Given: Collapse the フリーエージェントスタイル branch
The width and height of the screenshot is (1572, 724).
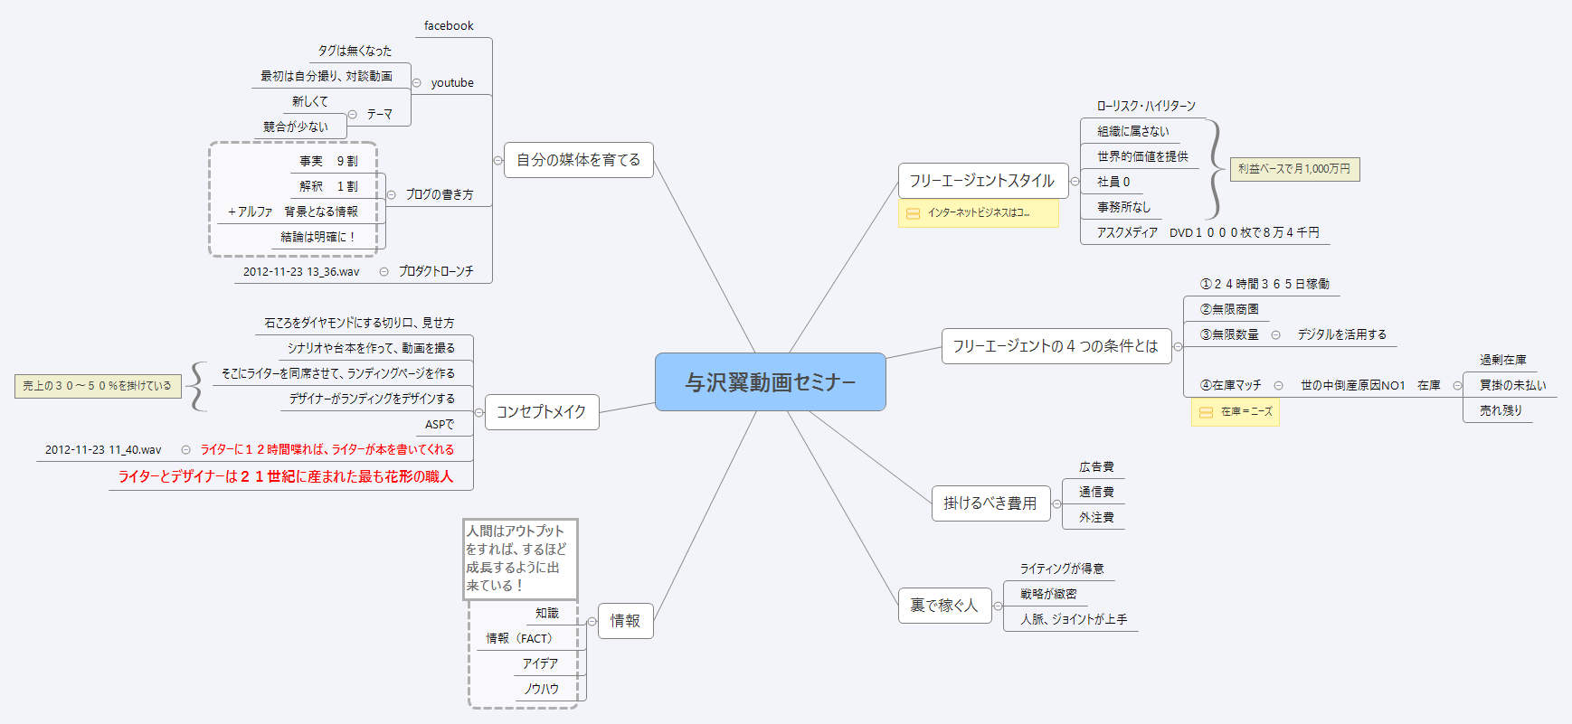Looking at the screenshot, I should tap(1075, 181).
